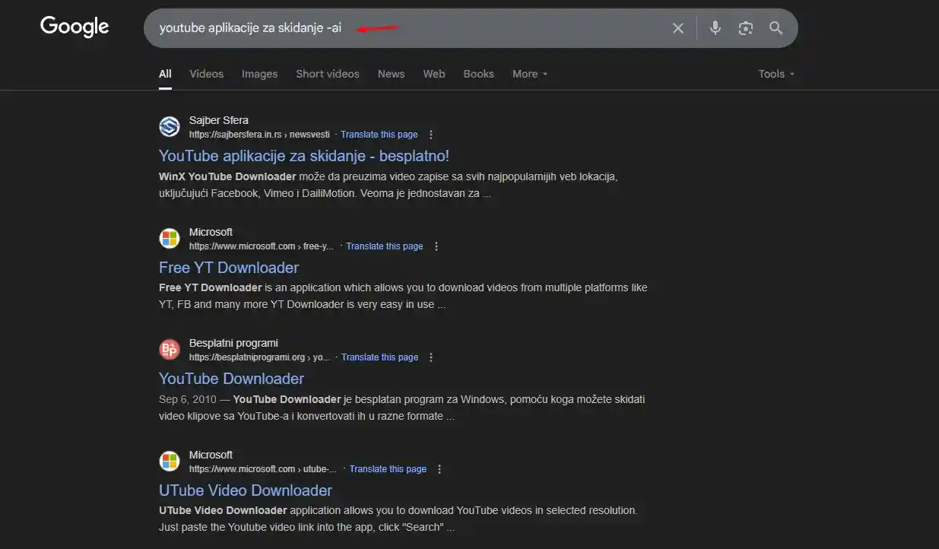Viewport: 939px width, 549px height.
Task: Click the Sajber Sfera site name
Action: coord(219,120)
